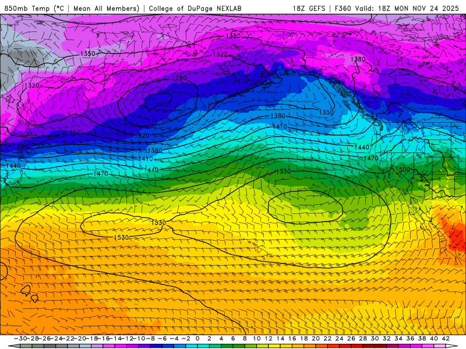
Task: Select the 'Mean All Members)' header text
Action: [x=107, y=8]
